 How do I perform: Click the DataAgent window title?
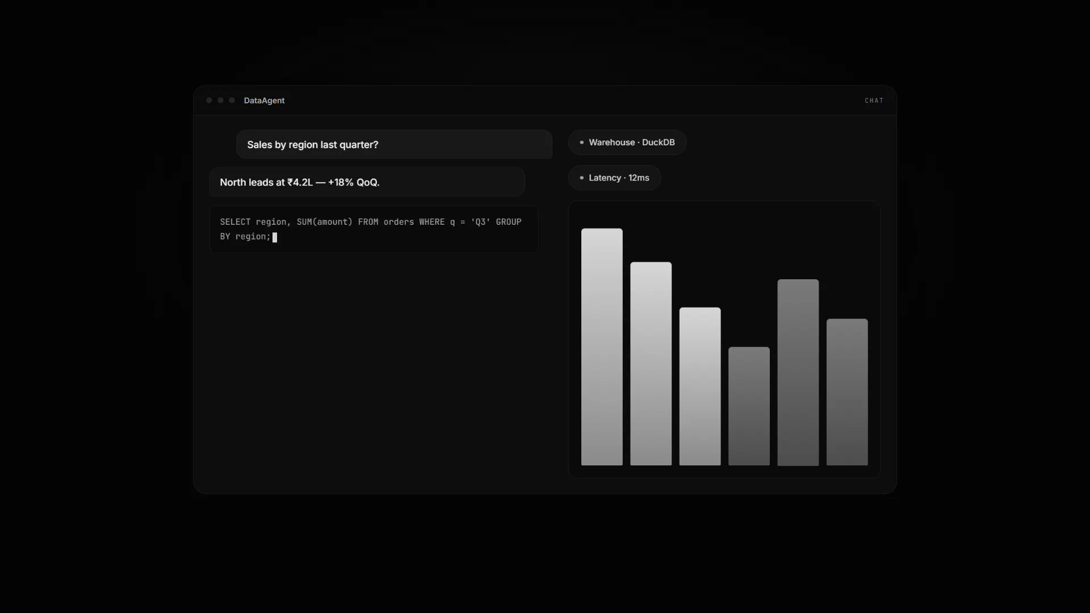point(264,100)
